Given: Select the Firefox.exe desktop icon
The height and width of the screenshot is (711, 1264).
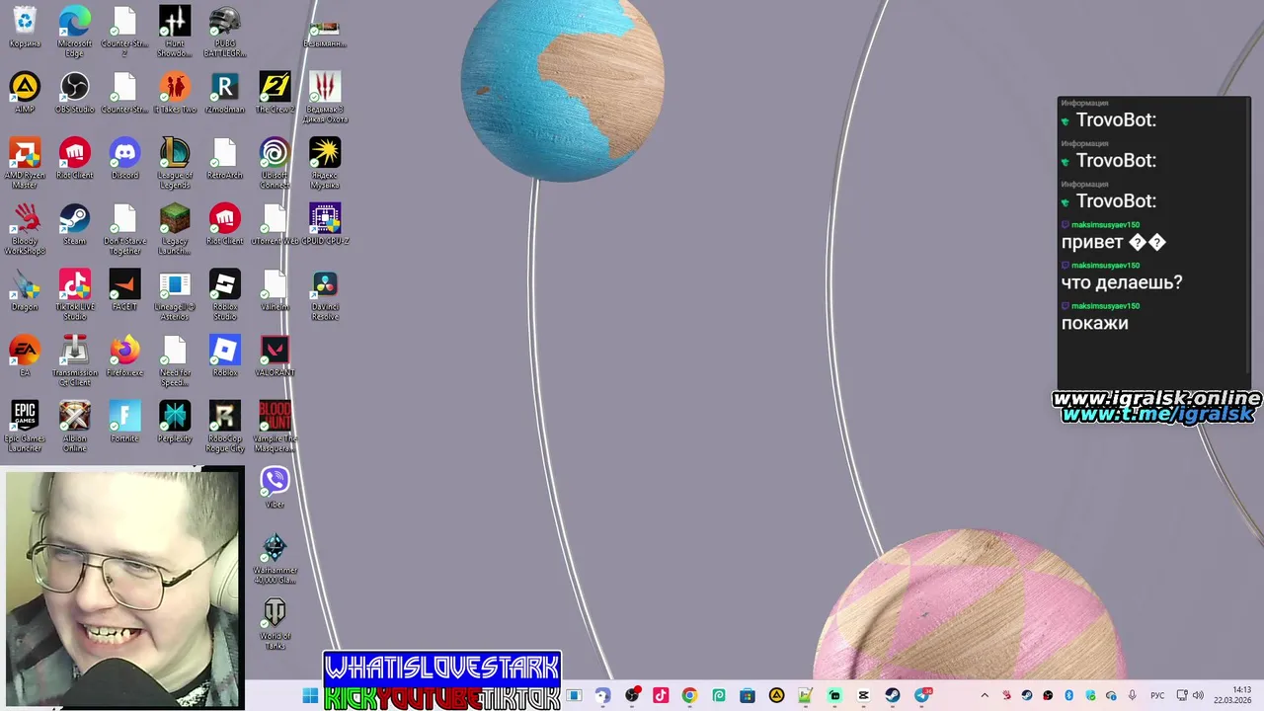Looking at the screenshot, I should 125,355.
